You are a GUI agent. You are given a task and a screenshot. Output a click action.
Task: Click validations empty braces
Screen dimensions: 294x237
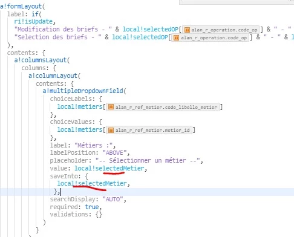click(x=99, y=214)
